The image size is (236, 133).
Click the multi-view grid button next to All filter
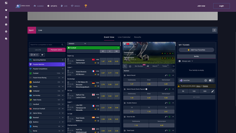pyautogui.click(x=42, y=55)
